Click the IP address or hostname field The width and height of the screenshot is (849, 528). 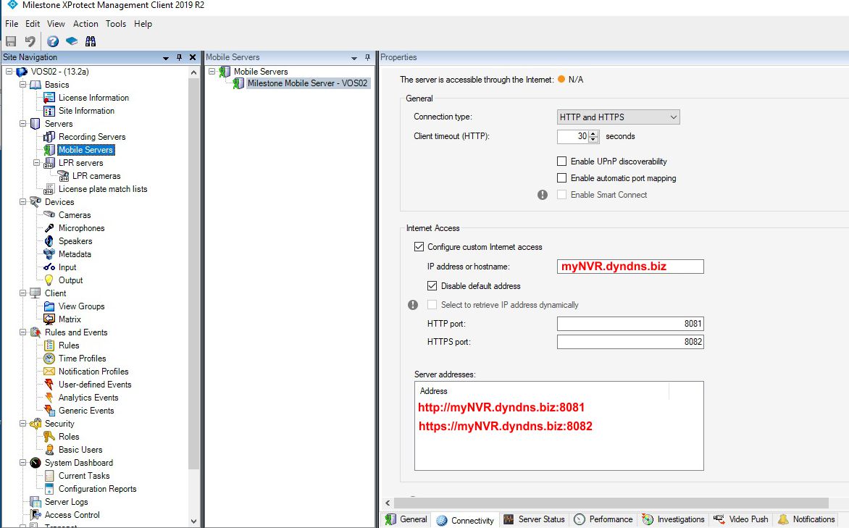click(x=630, y=267)
